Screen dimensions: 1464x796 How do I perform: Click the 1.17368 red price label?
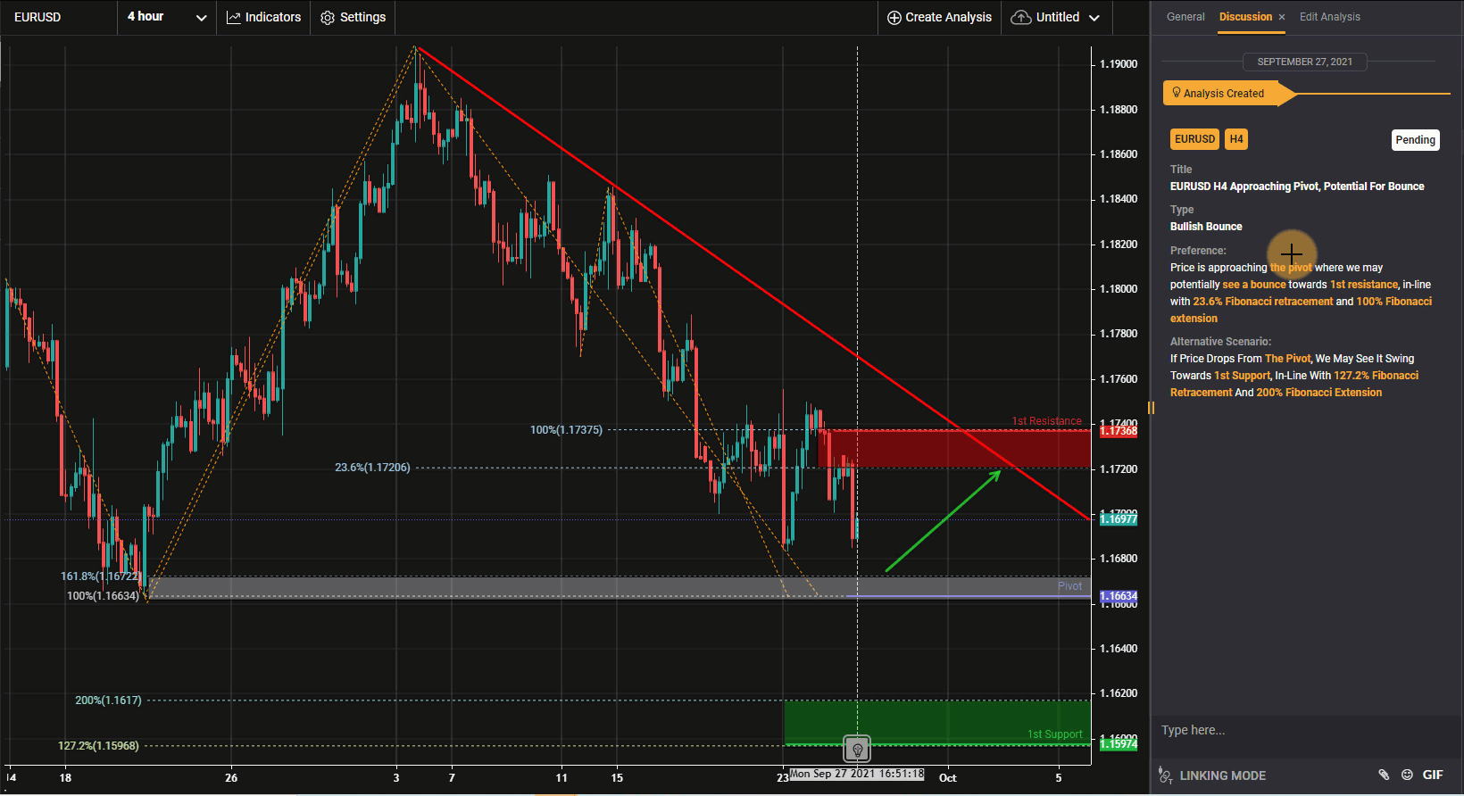click(x=1118, y=431)
